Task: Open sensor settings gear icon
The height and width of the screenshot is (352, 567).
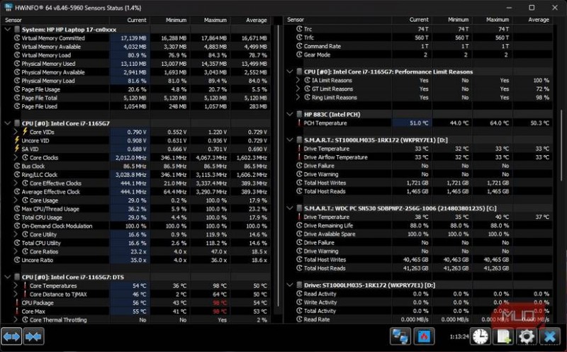Action: (x=527, y=336)
